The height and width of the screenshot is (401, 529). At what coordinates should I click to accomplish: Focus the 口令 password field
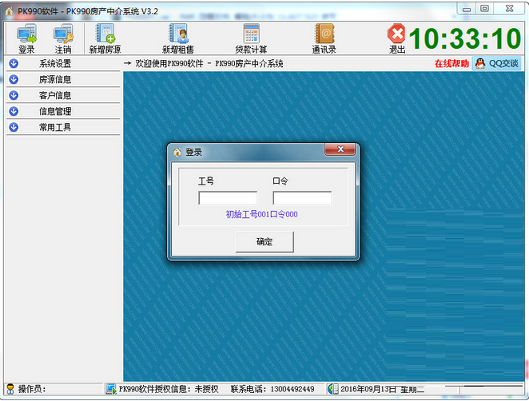[x=302, y=198]
